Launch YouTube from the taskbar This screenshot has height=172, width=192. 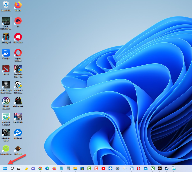(103, 169)
